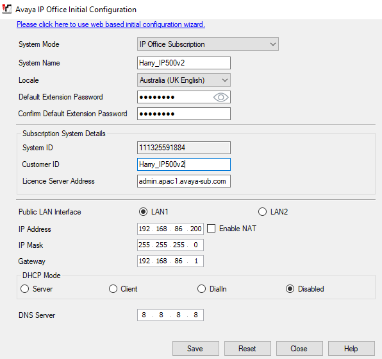Set DHCP Mode to Server

coord(25,289)
